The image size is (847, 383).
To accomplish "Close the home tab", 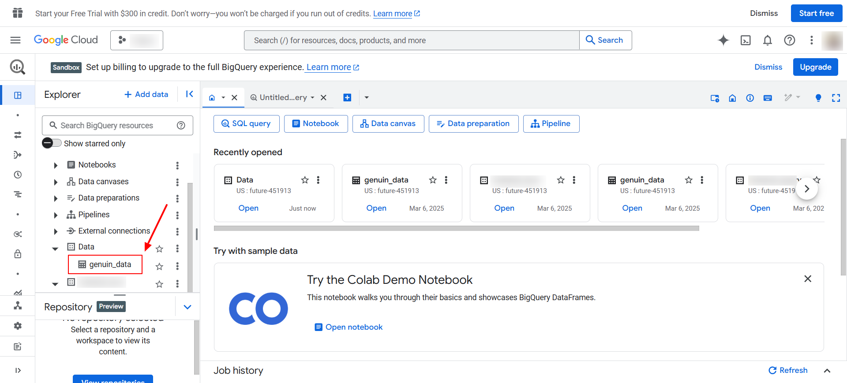I will click(235, 97).
